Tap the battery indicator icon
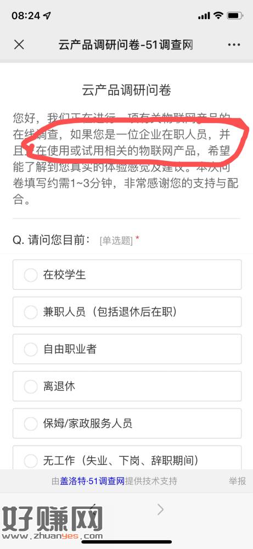The width and height of the screenshot is (253, 549). click(235, 15)
